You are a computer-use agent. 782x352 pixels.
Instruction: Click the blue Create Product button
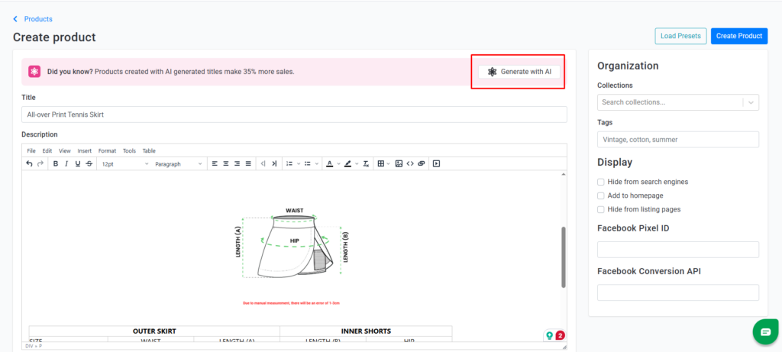pos(738,36)
